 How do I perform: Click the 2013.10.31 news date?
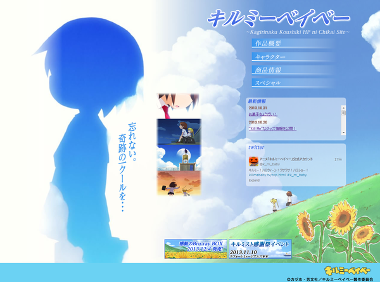pos(258,108)
